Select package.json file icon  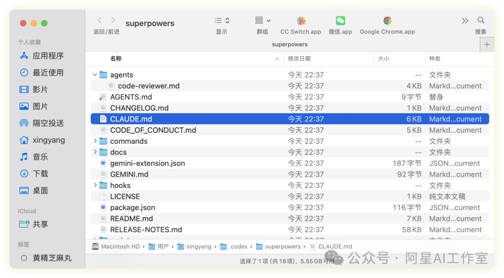tap(103, 207)
